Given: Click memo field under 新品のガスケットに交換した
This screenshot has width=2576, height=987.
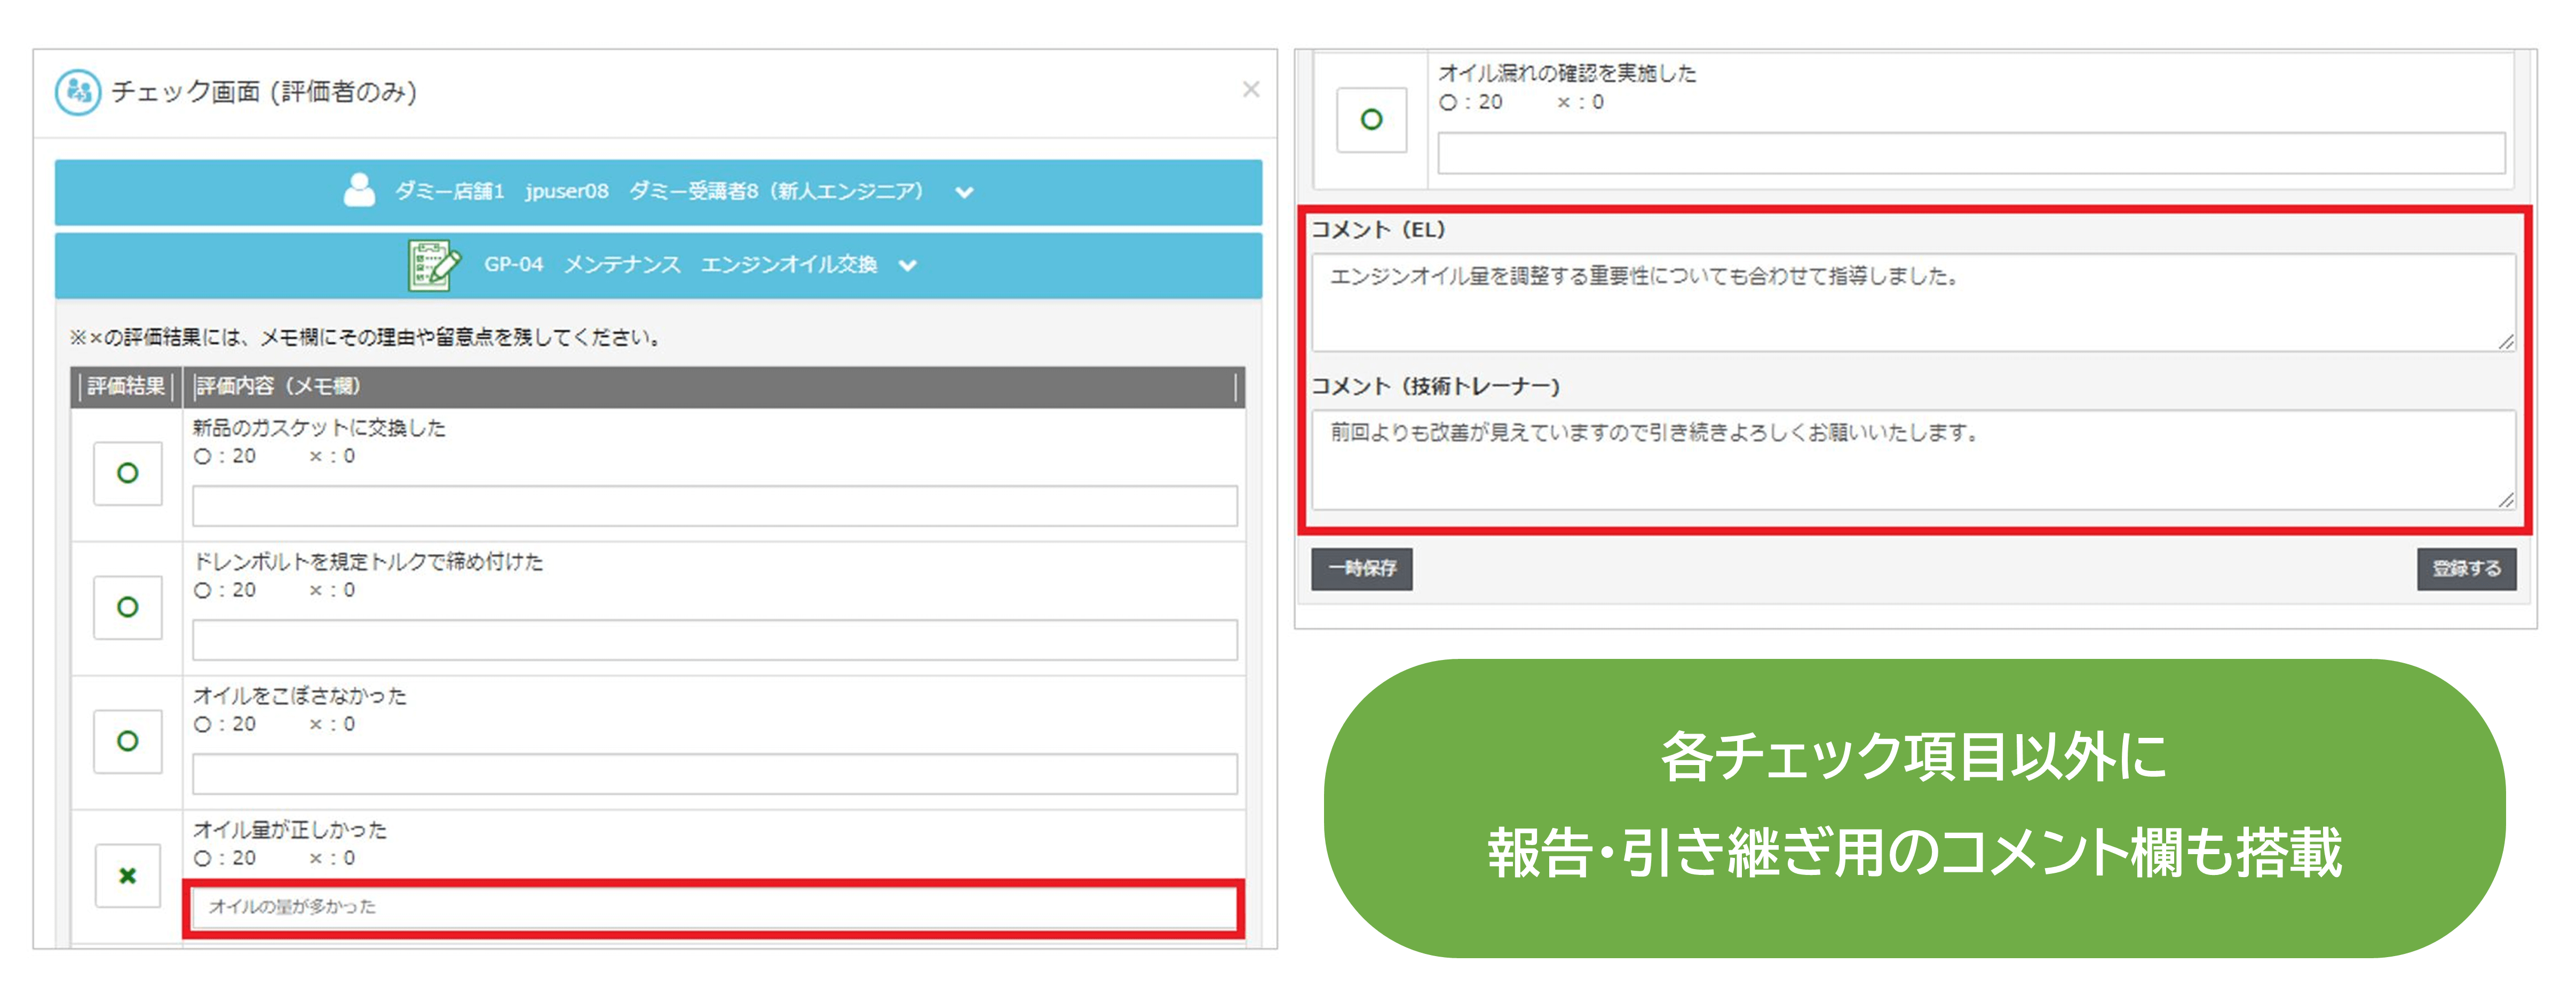Looking at the screenshot, I should [715, 506].
